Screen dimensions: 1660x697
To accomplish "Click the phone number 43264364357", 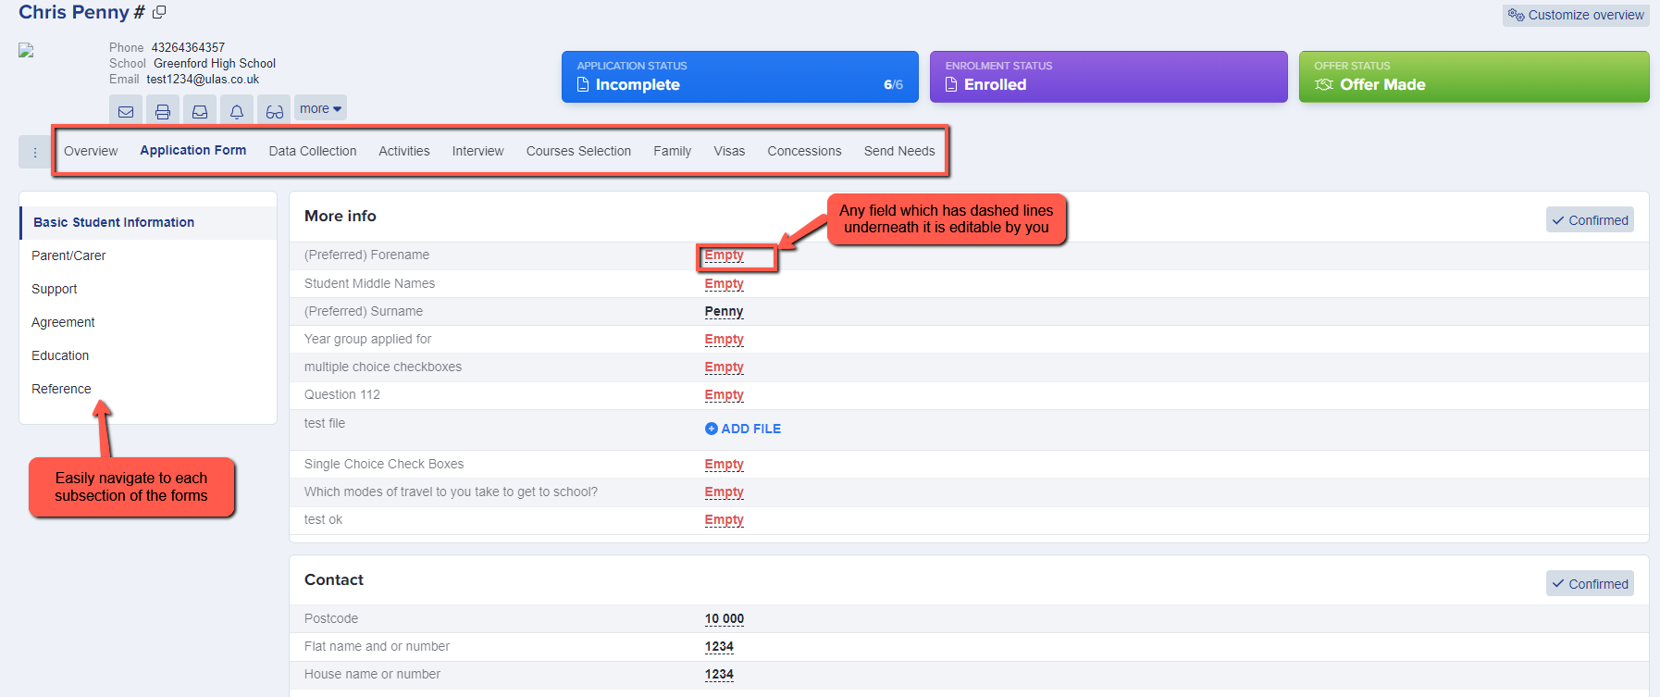I will [188, 47].
